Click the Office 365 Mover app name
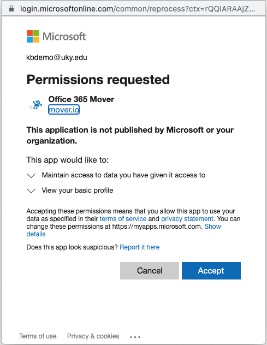The height and width of the screenshot is (345, 267). (81, 99)
